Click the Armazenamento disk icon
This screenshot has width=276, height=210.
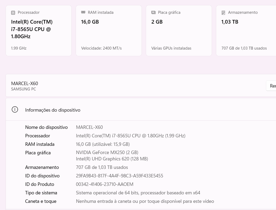[x=223, y=12]
